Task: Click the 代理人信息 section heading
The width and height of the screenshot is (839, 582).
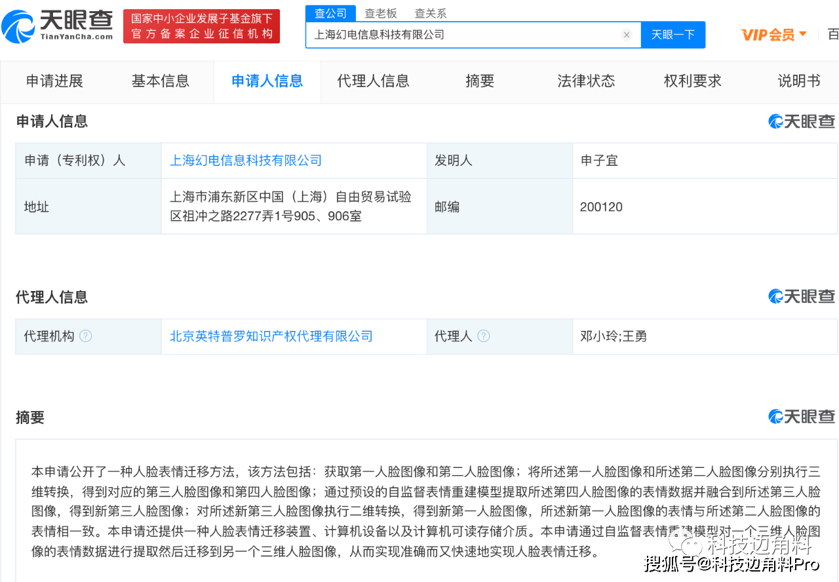Action: tap(52, 297)
